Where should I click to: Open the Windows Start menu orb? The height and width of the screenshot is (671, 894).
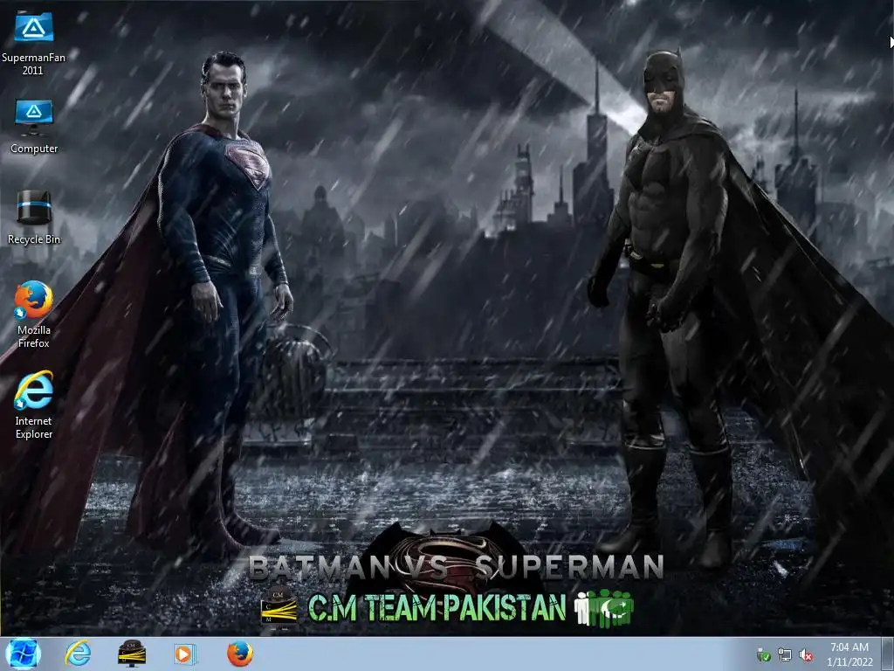(23, 654)
